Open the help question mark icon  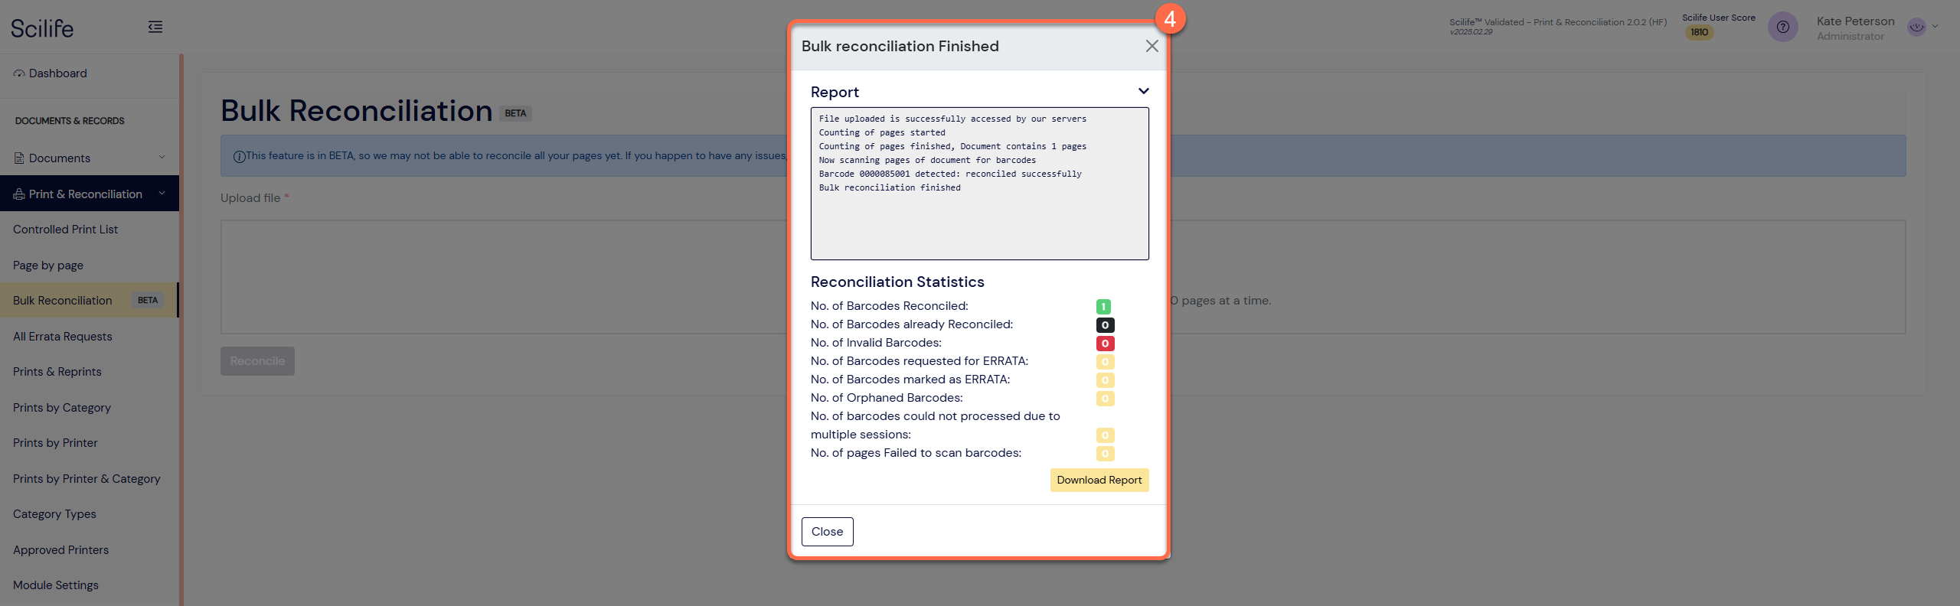pyautogui.click(x=1783, y=27)
